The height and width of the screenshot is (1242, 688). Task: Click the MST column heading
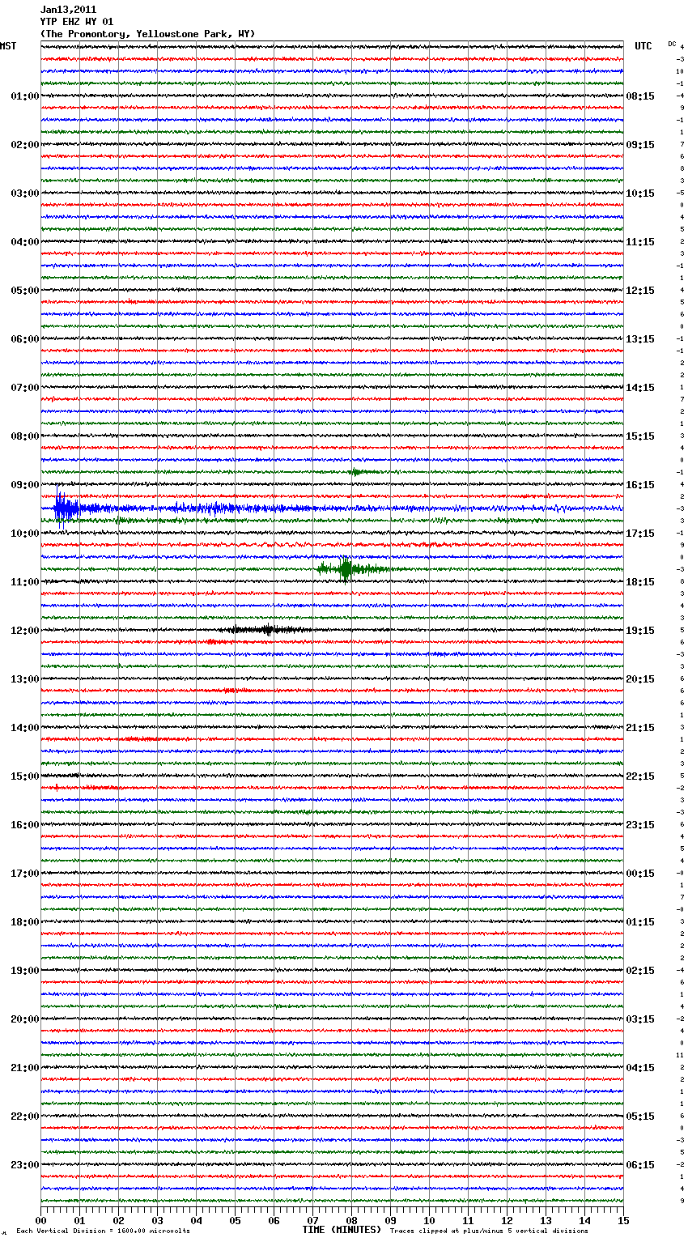pos(8,46)
